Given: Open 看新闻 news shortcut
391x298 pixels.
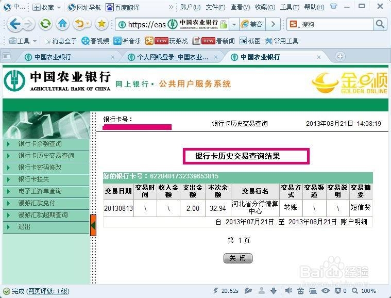Looking at the screenshot, I should (213, 41).
